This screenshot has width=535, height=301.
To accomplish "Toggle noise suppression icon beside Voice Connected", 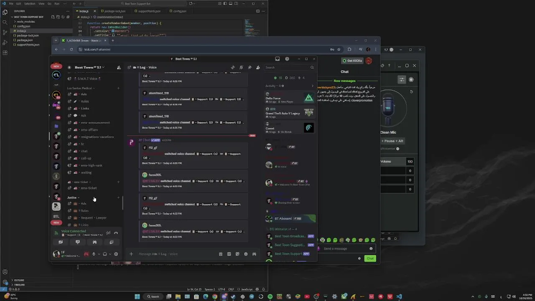I will [108, 233].
